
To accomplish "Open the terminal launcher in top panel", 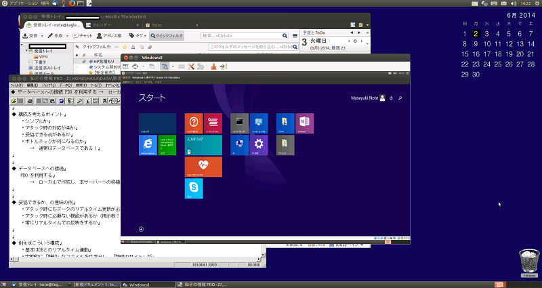I will (x=80, y=3).
